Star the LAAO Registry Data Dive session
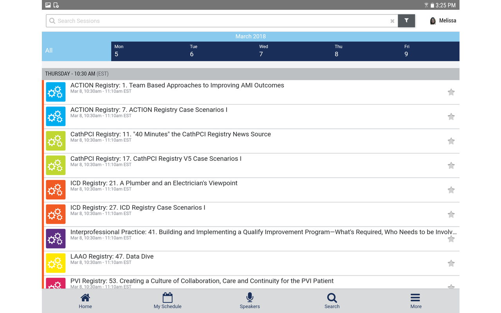 [x=451, y=263]
